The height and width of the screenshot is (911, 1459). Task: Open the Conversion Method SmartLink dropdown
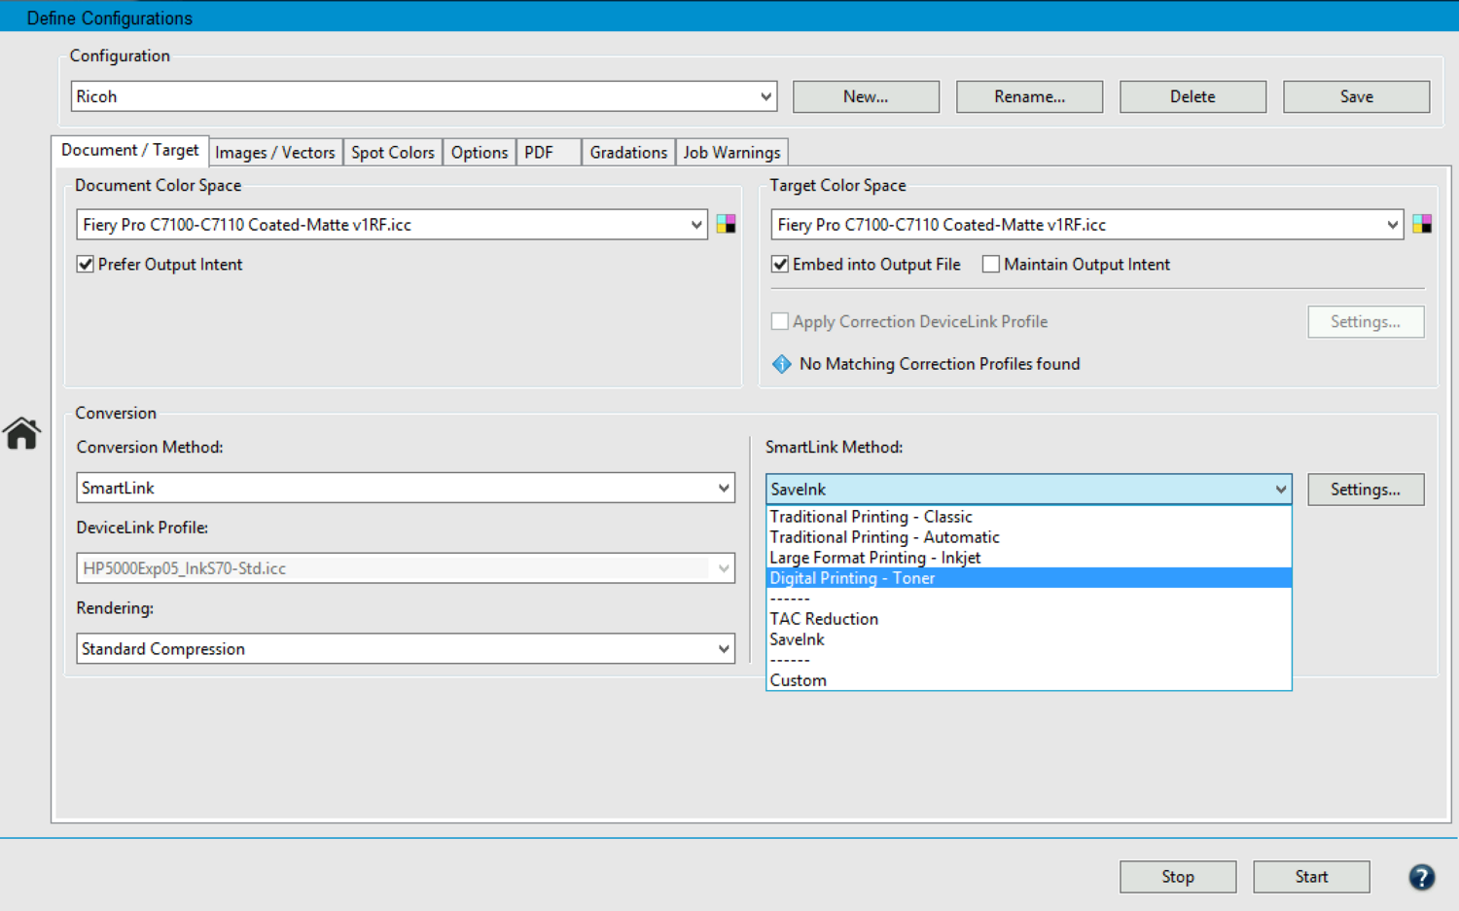click(724, 488)
